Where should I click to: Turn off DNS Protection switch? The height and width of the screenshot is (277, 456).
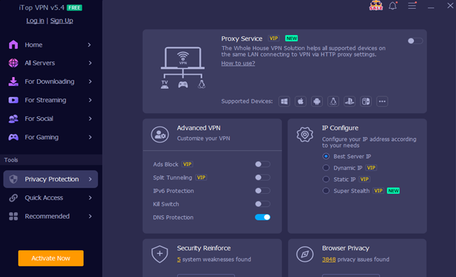pos(262,217)
